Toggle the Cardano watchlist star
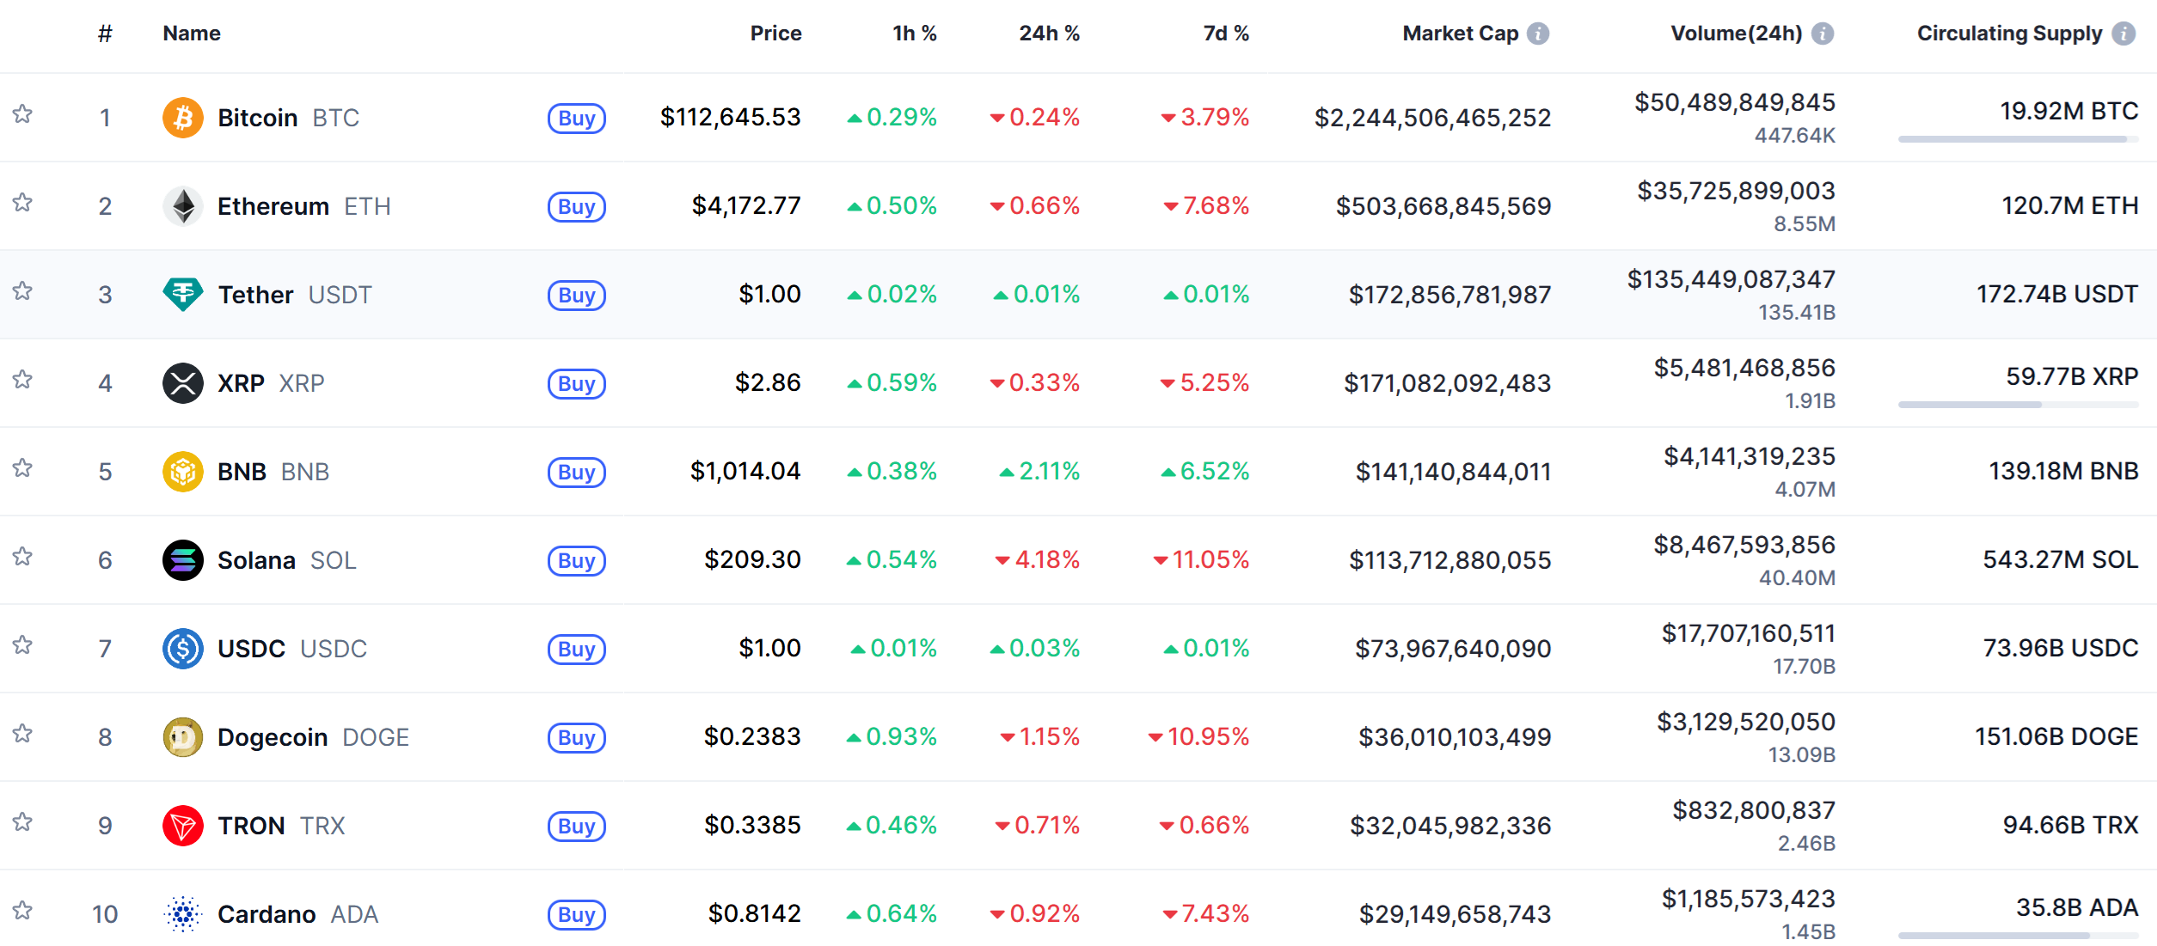 [x=22, y=911]
